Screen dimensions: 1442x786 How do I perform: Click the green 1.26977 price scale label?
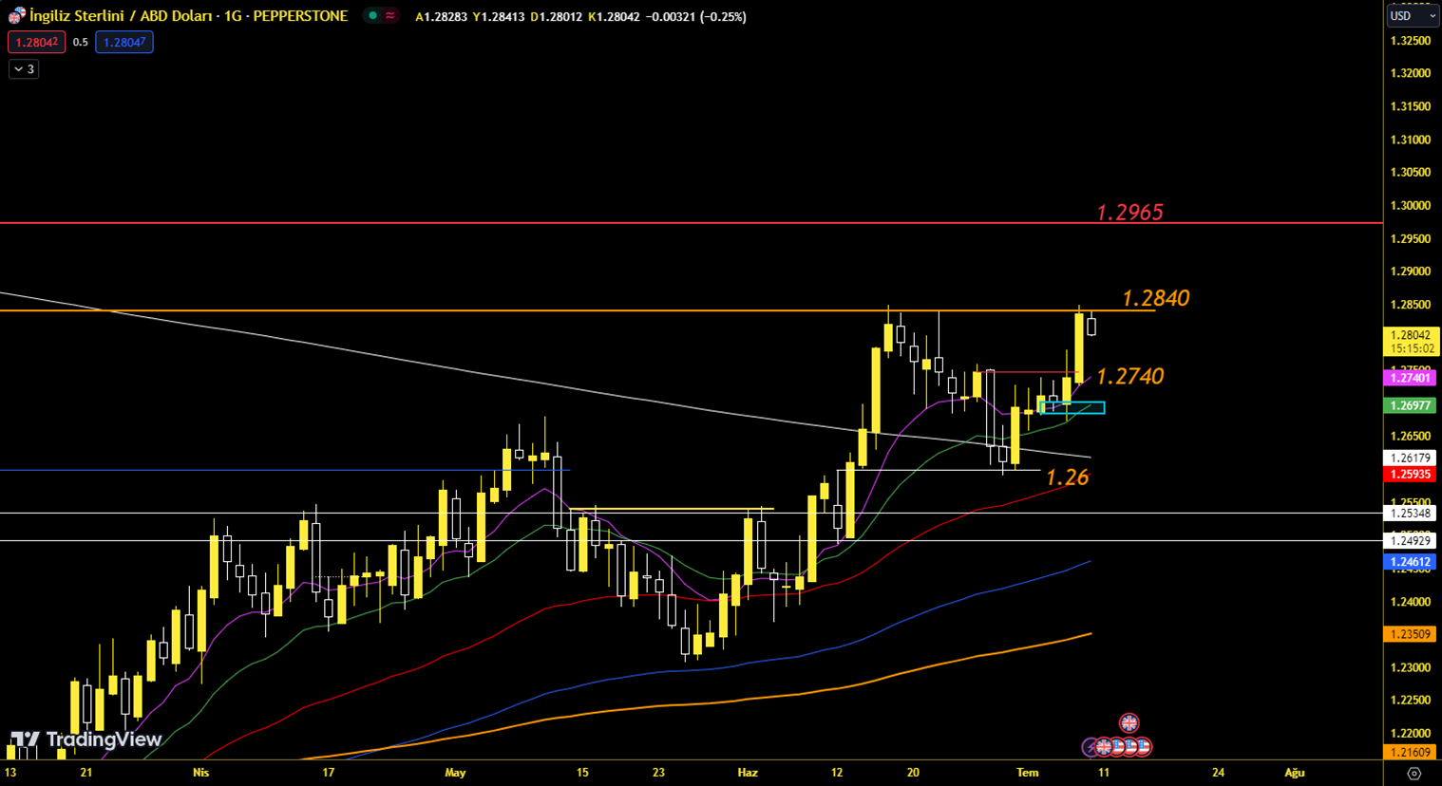click(1411, 405)
